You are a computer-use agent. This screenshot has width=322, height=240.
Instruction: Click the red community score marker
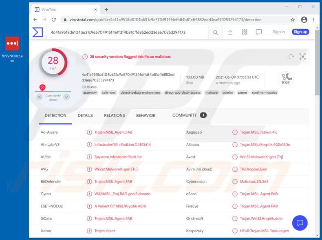42,88
